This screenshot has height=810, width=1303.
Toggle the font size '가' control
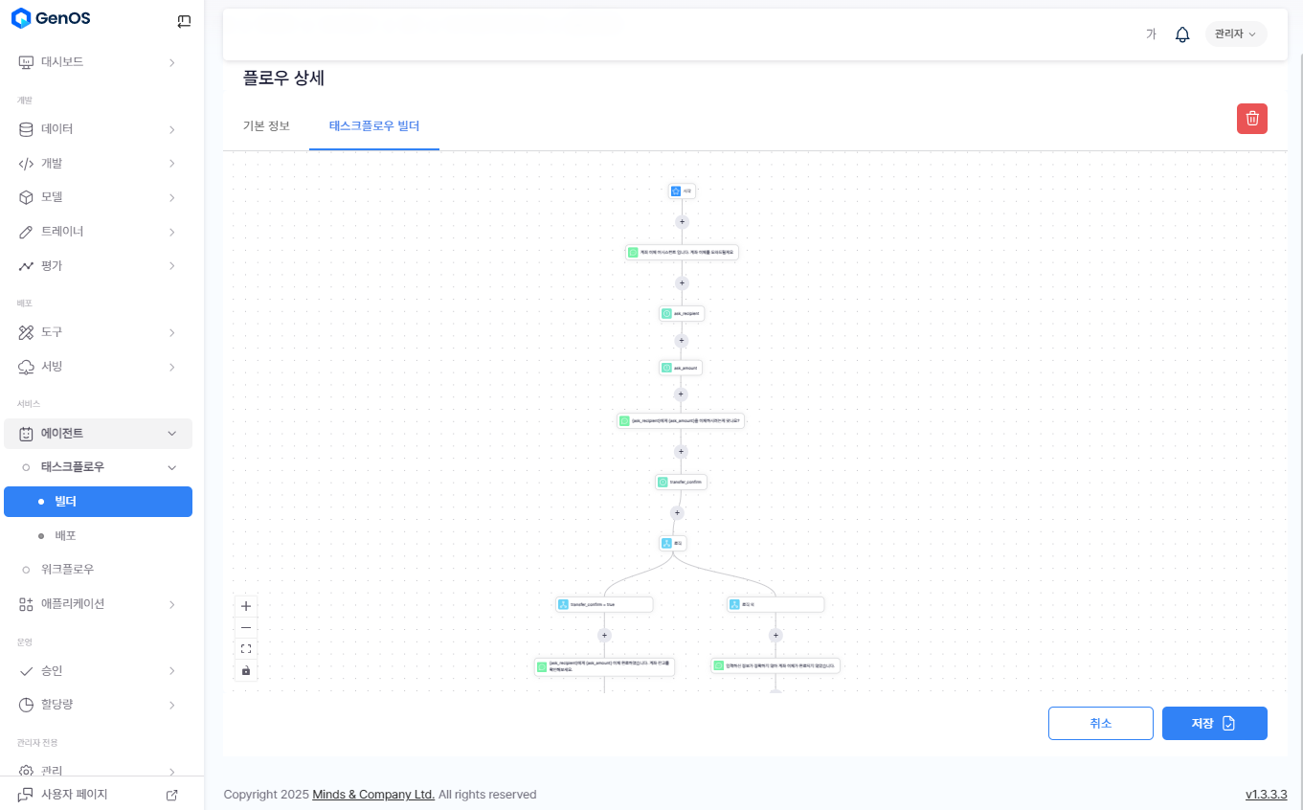1151,34
